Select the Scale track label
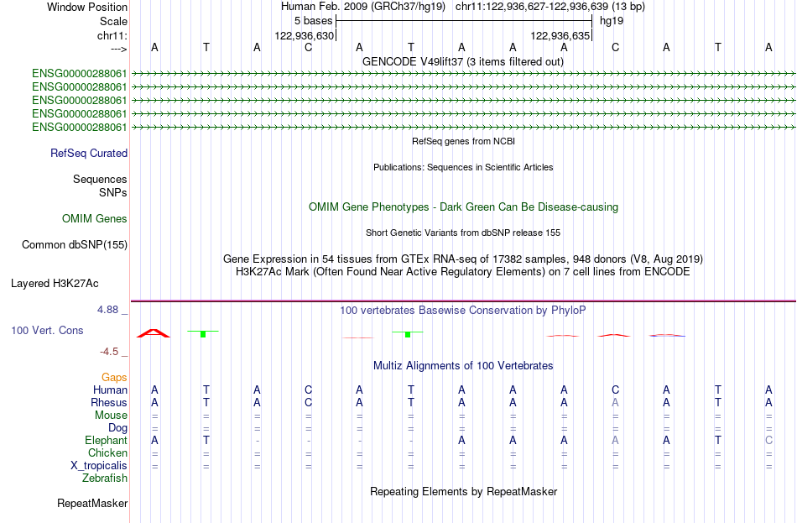Image resolution: width=797 pixels, height=523 pixels. click(x=113, y=21)
